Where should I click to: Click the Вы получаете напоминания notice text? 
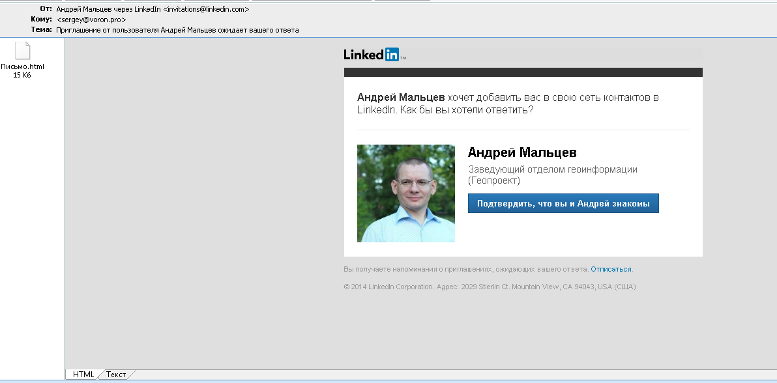466,269
